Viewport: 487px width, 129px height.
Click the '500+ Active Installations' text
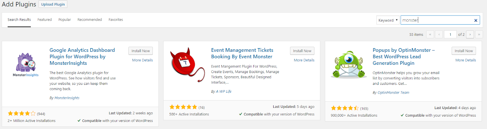pos(189,114)
